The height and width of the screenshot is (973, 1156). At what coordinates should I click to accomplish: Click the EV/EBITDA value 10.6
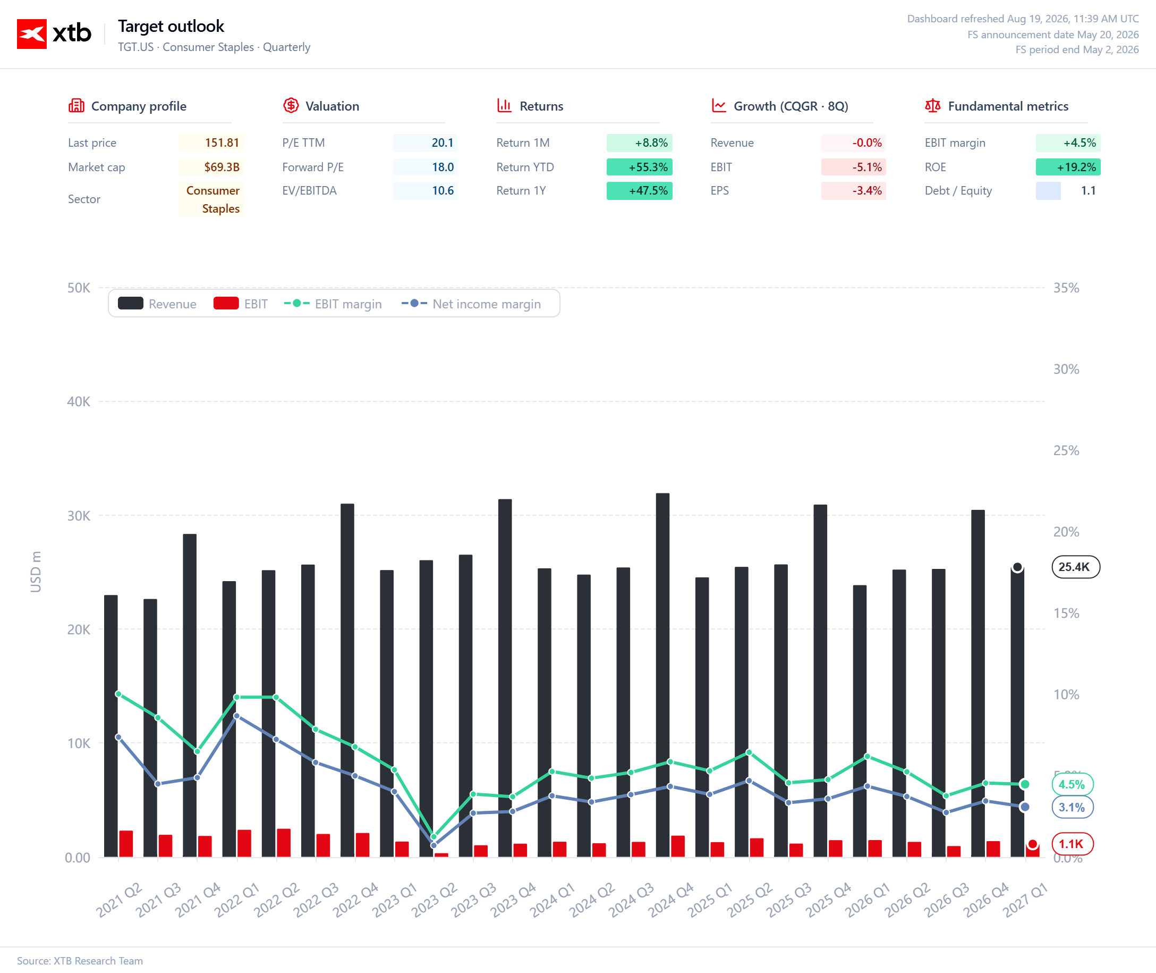point(426,191)
